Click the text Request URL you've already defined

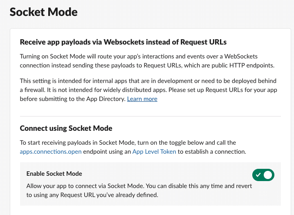pyautogui.click(x=109, y=195)
